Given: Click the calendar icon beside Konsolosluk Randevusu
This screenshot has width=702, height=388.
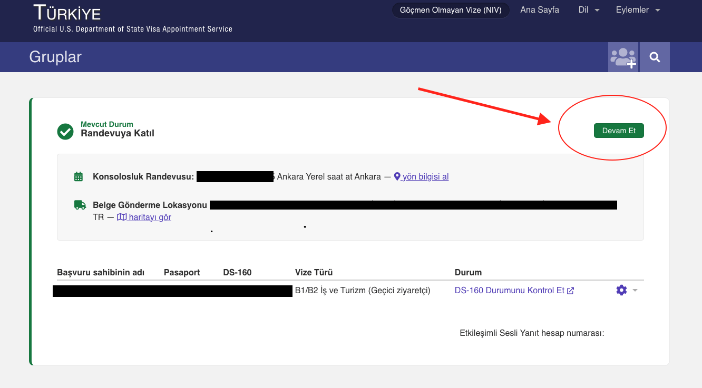Looking at the screenshot, I should click(79, 177).
